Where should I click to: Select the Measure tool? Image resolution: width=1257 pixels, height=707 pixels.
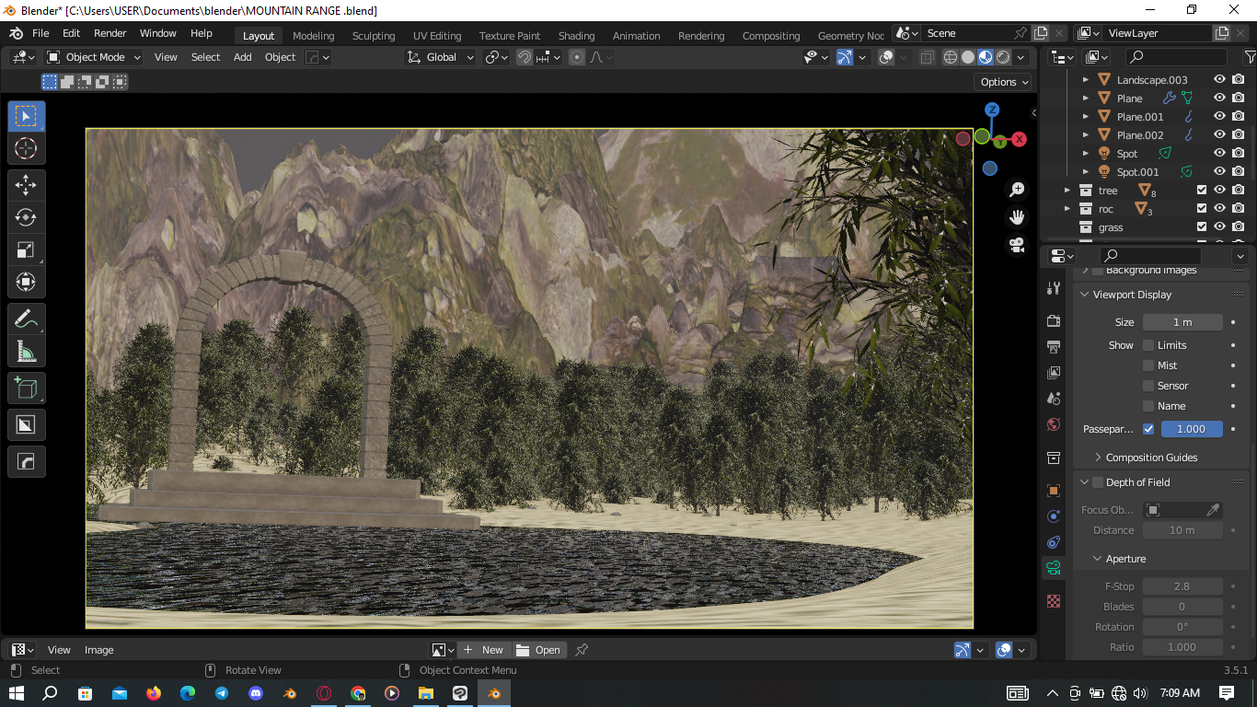[26, 352]
